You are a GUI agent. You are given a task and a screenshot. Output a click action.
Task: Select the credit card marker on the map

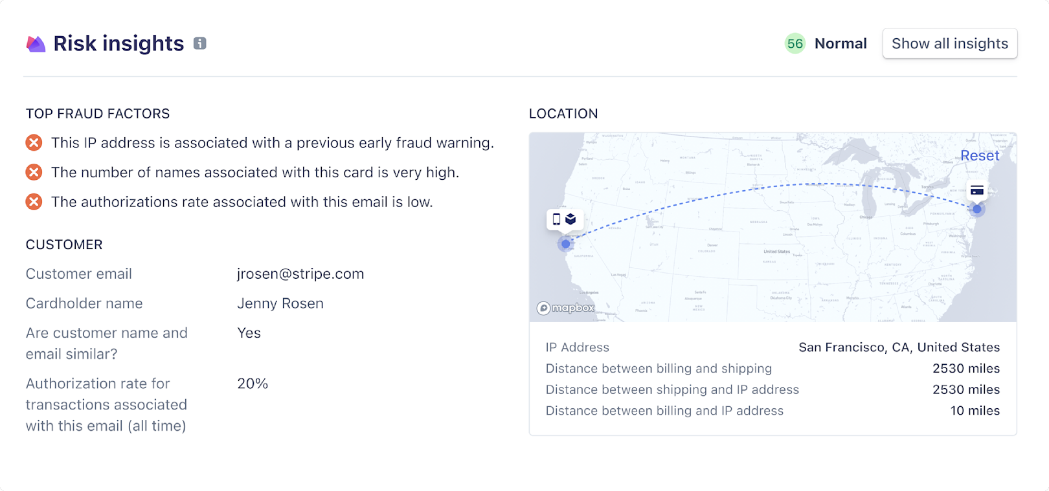pos(977,190)
